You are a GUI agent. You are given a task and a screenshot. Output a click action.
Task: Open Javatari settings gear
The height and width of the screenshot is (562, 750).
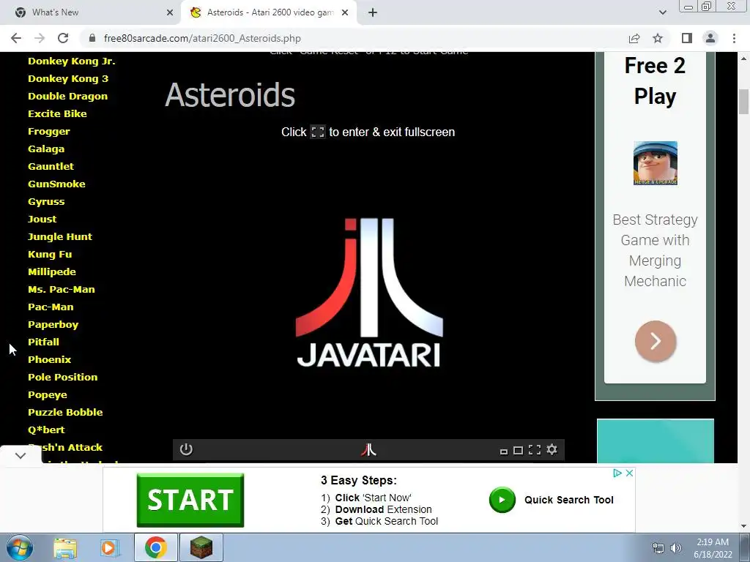point(552,450)
